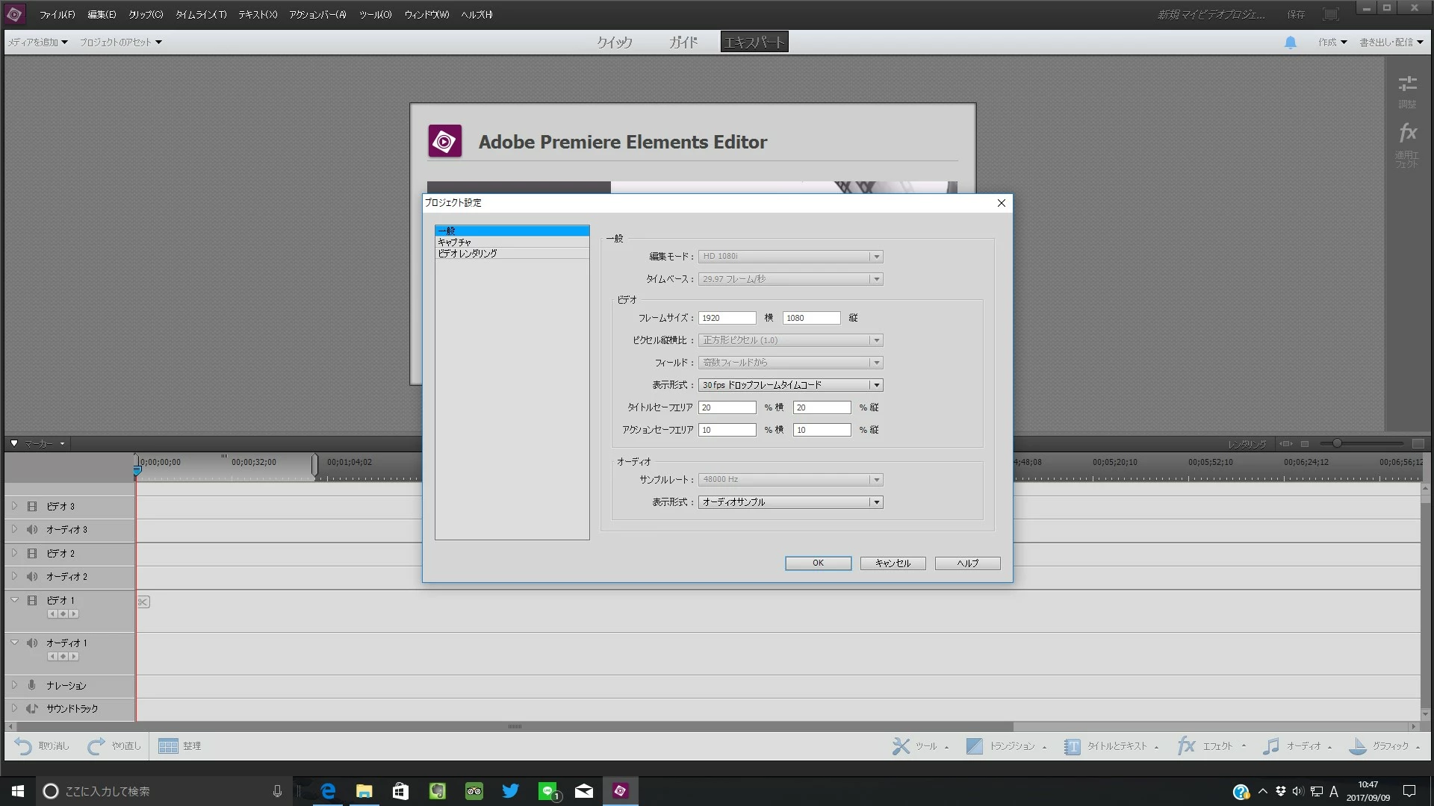Click the notification bell icon
Viewport: 1434px width, 806px height.
tap(1290, 43)
